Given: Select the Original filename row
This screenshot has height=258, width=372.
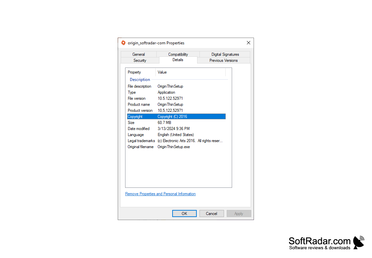Looking at the screenshot, I should 176,147.
